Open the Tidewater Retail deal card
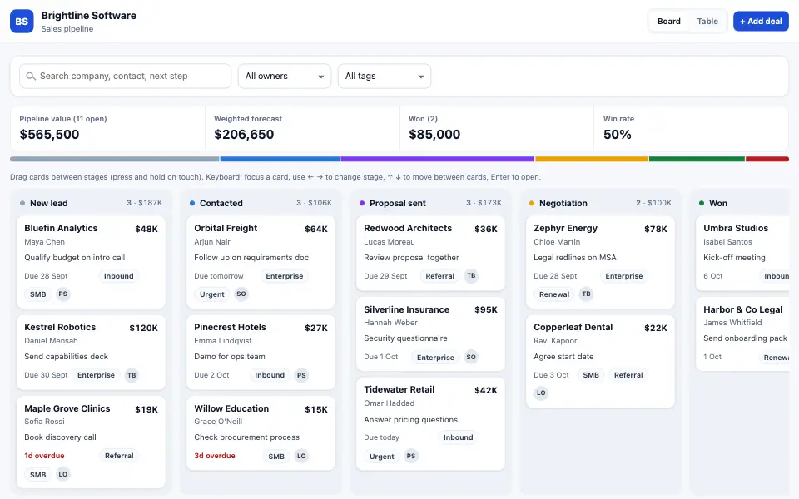Viewport: 799px width, 499px height. coord(430,423)
